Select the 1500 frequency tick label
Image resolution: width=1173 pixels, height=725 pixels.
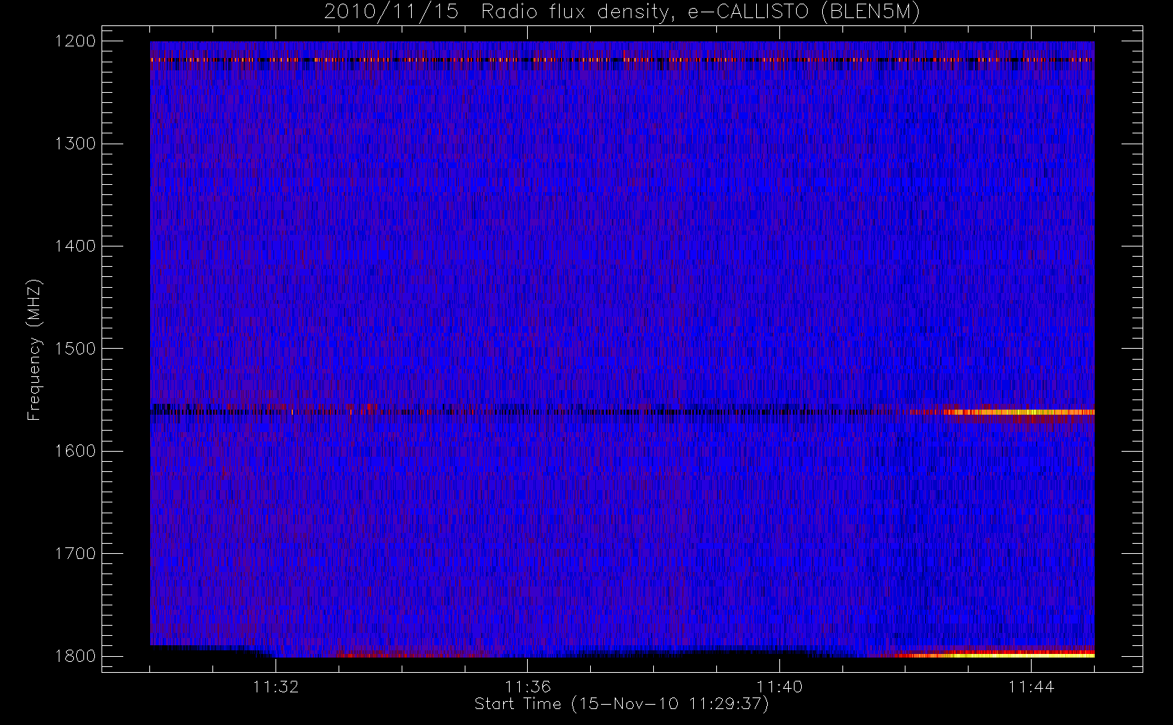75,349
